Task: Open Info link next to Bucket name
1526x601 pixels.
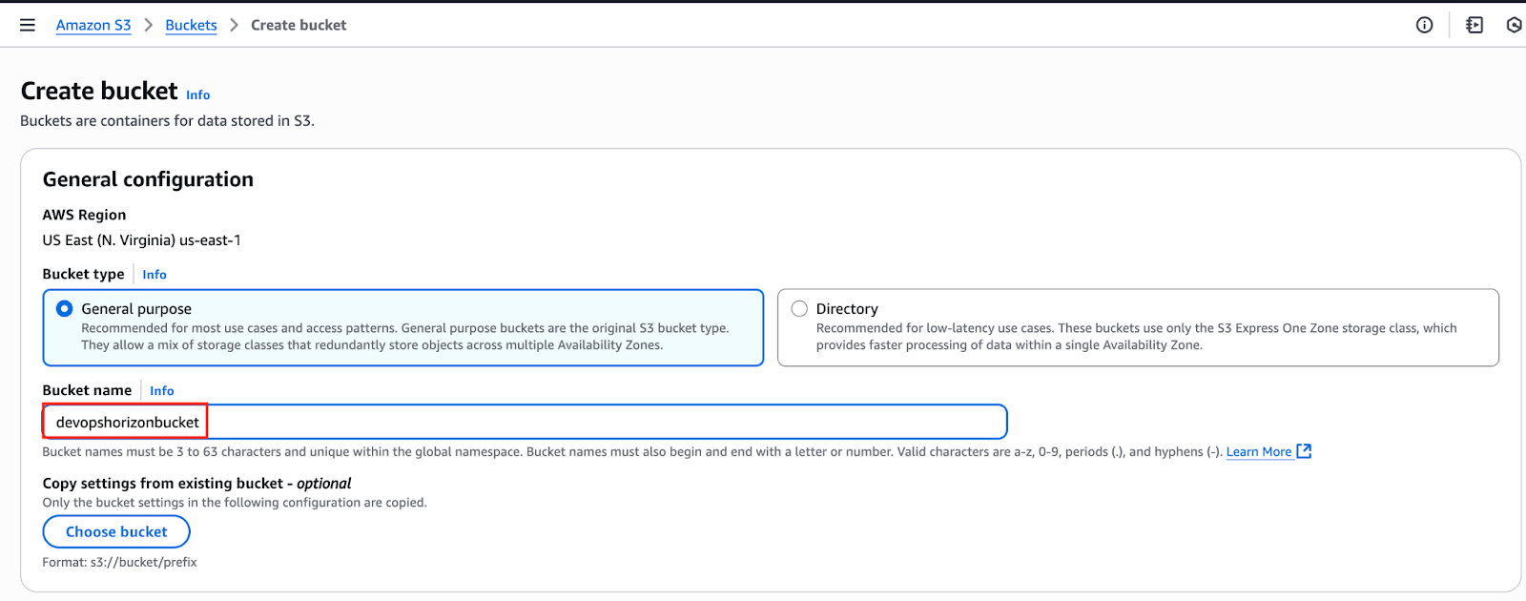Action: coord(161,390)
